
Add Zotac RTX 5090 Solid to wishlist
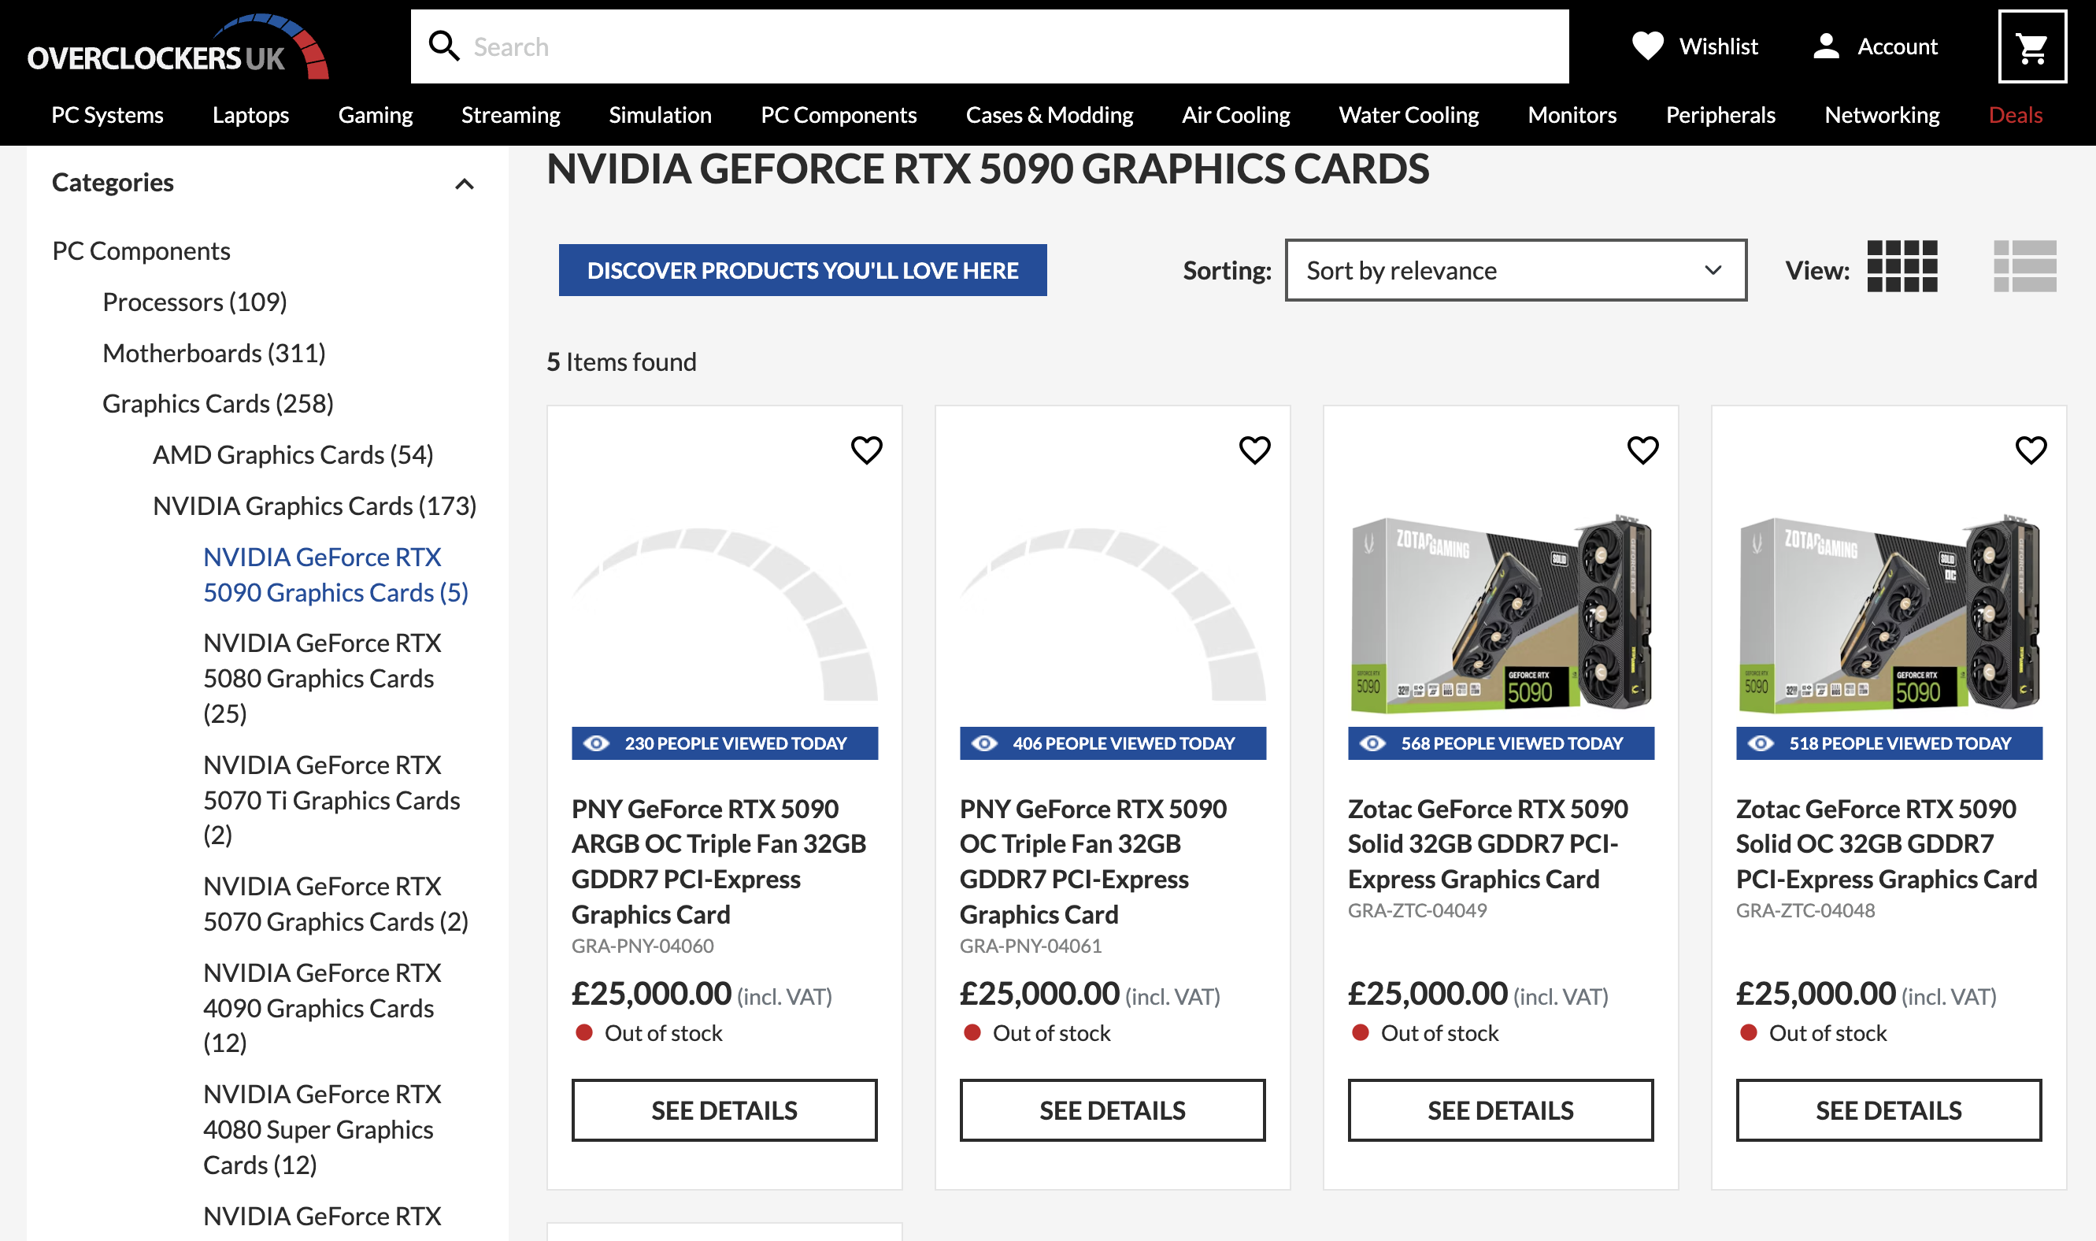tap(1642, 450)
